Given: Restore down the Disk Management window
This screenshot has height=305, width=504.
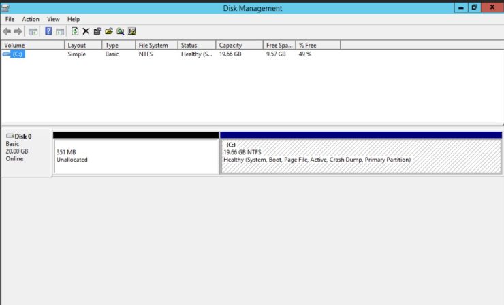Looking at the screenshot, I should tap(475, 7).
